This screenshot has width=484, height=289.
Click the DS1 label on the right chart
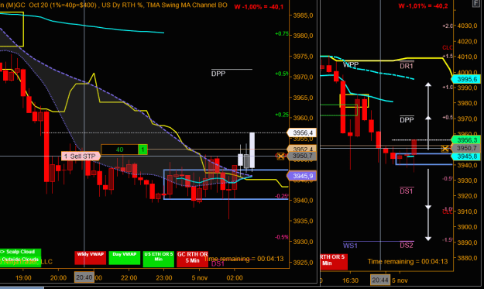click(407, 191)
